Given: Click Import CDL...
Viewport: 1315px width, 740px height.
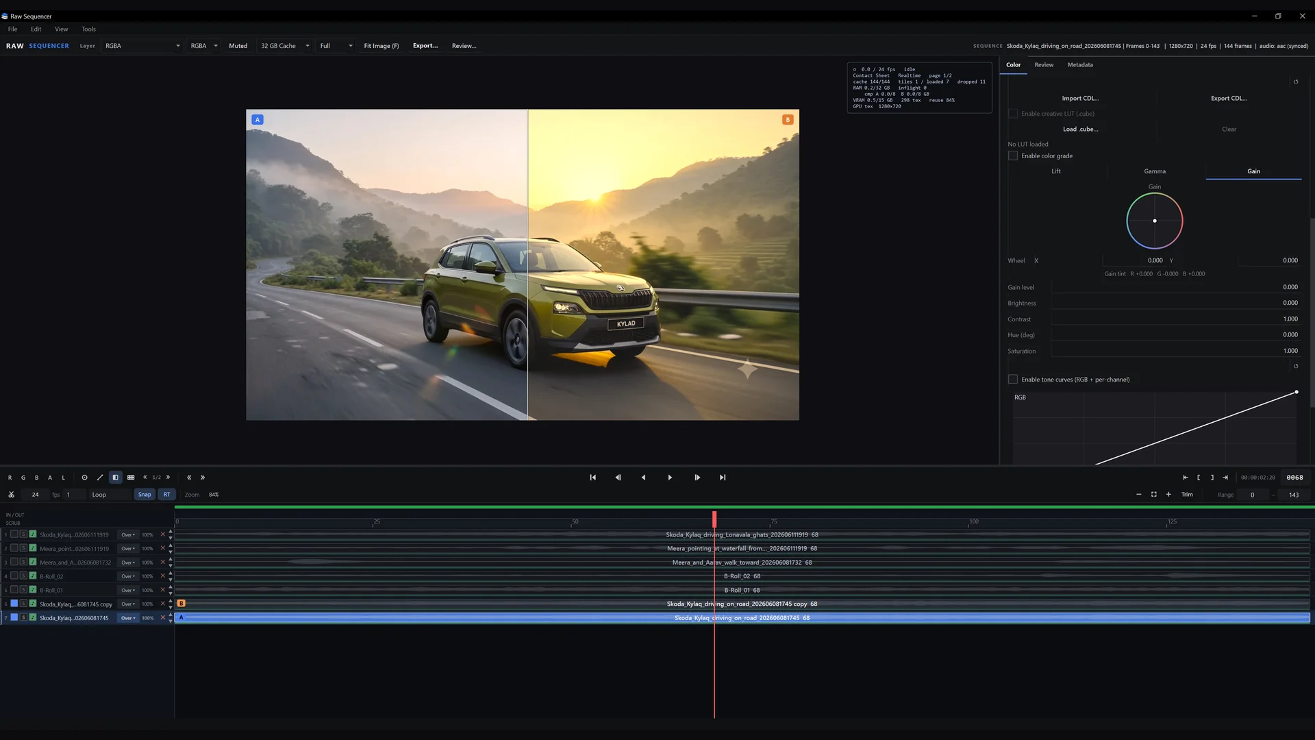Looking at the screenshot, I should (1081, 99).
